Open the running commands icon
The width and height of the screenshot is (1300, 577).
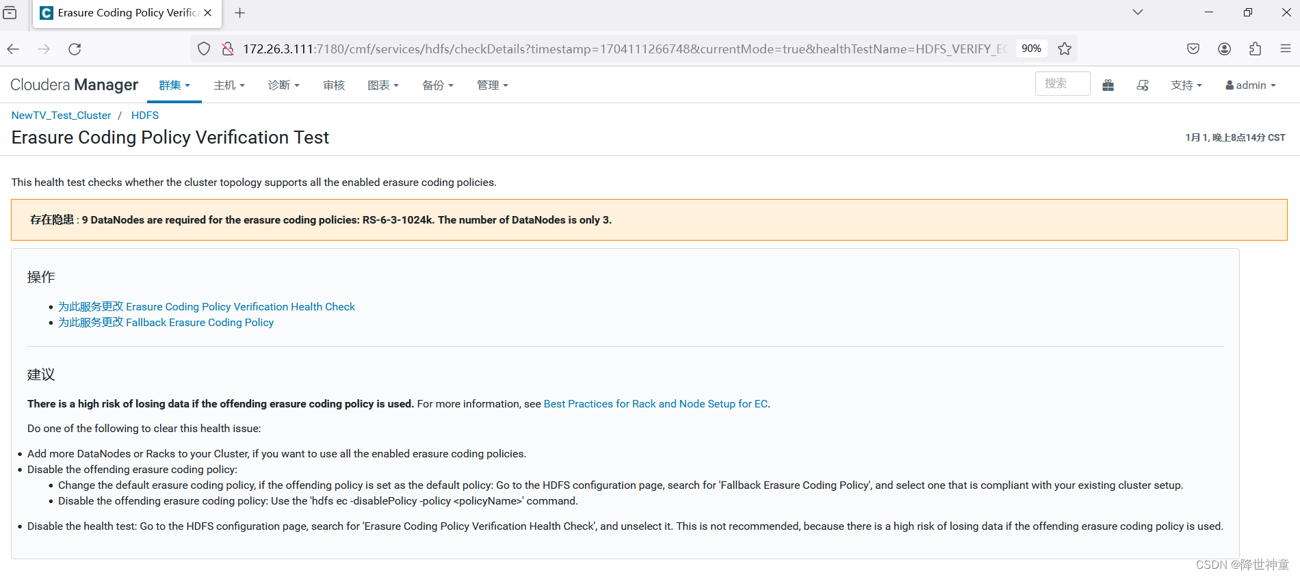coord(1143,85)
